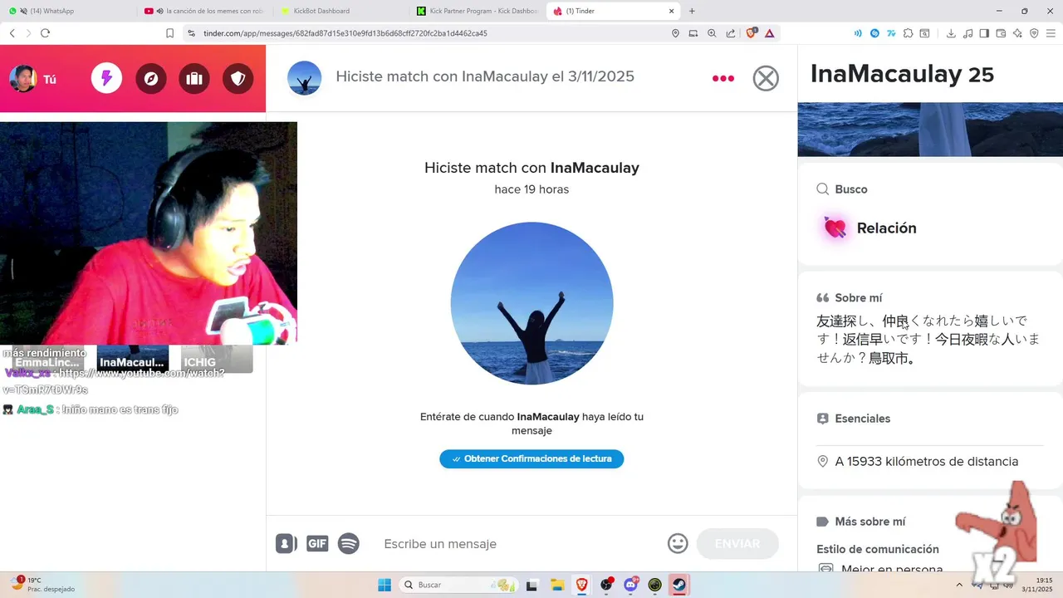Click the Shazam extension icon
Screen dimensions: 1063x598
(874, 33)
